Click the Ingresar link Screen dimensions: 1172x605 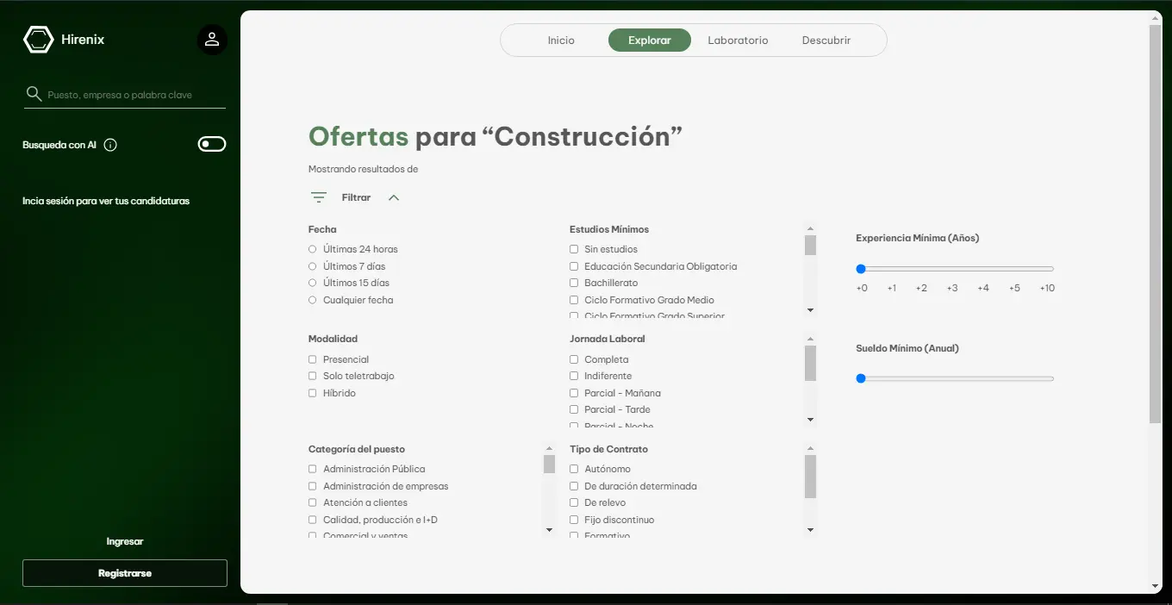click(x=124, y=541)
